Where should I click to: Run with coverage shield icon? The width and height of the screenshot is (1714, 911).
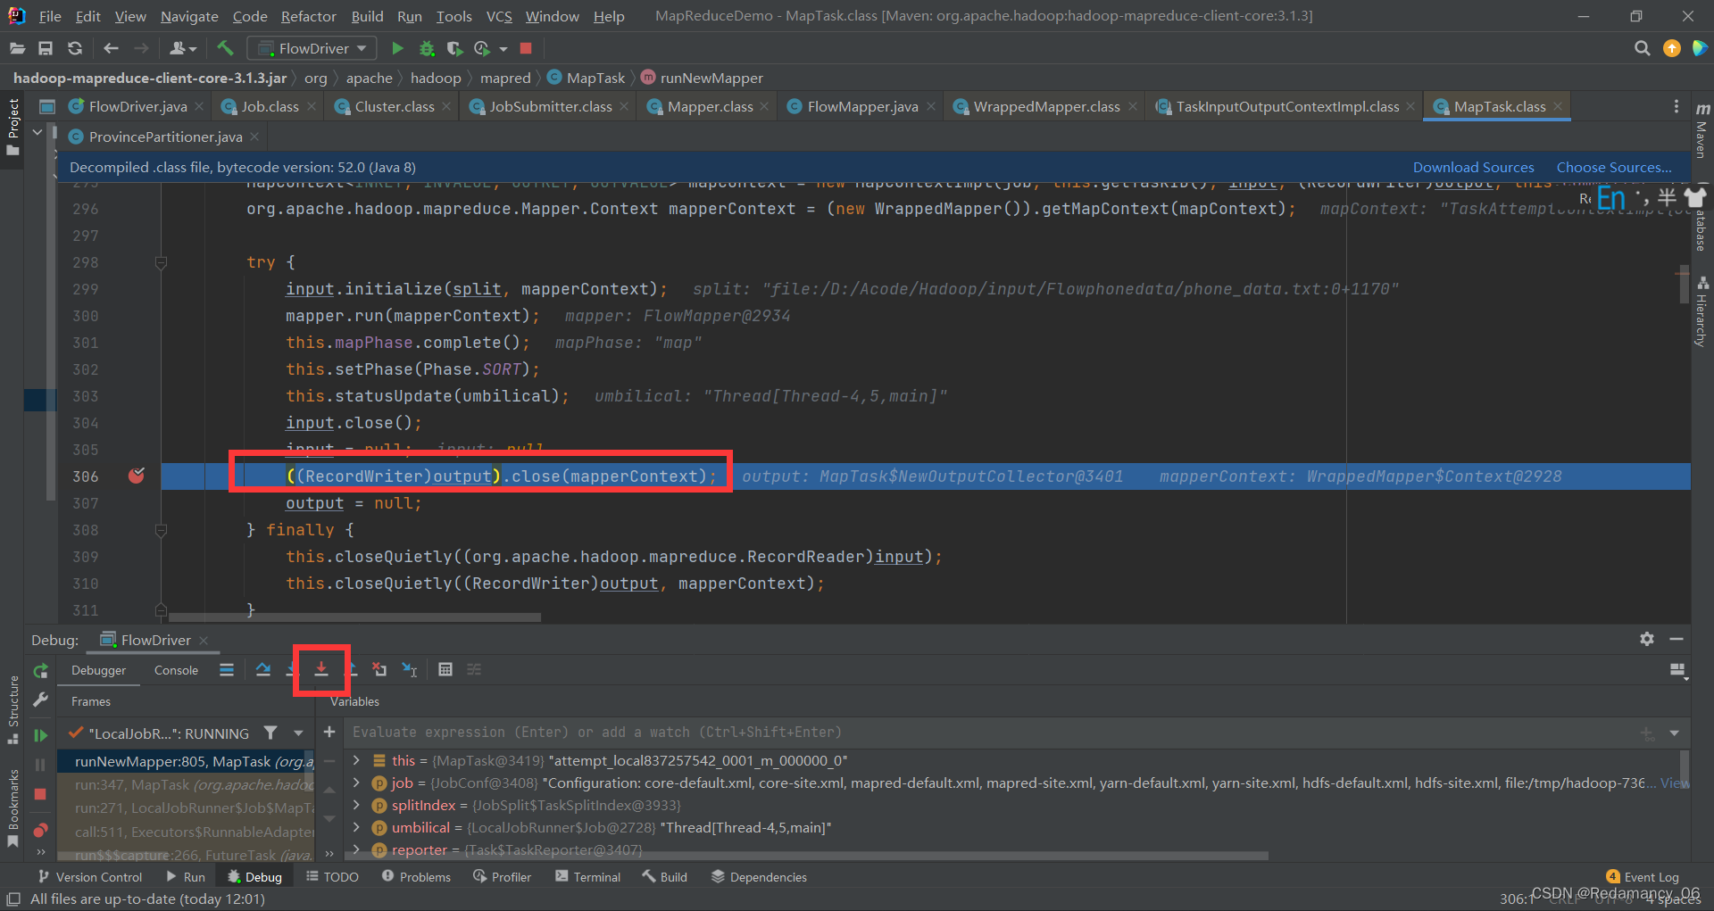454,48
